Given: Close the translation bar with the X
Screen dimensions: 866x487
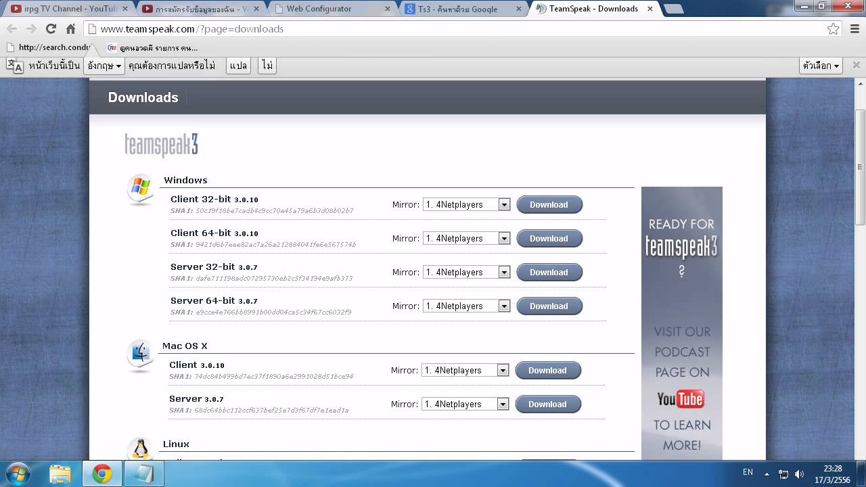Looking at the screenshot, I should [x=856, y=66].
